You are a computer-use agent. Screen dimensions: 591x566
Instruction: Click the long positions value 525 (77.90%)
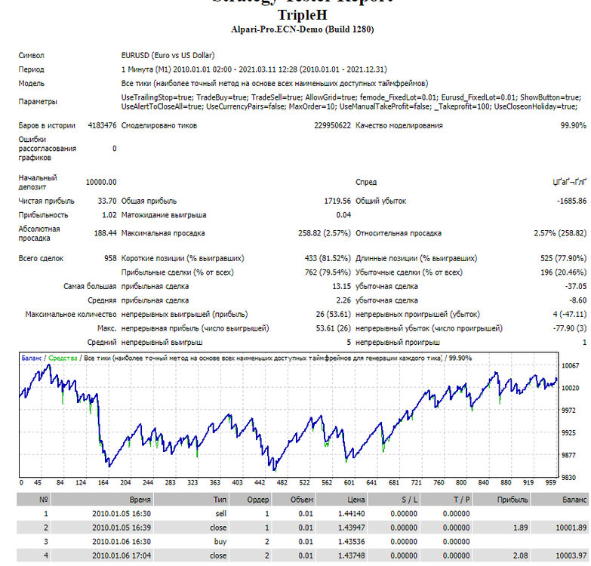[564, 259]
